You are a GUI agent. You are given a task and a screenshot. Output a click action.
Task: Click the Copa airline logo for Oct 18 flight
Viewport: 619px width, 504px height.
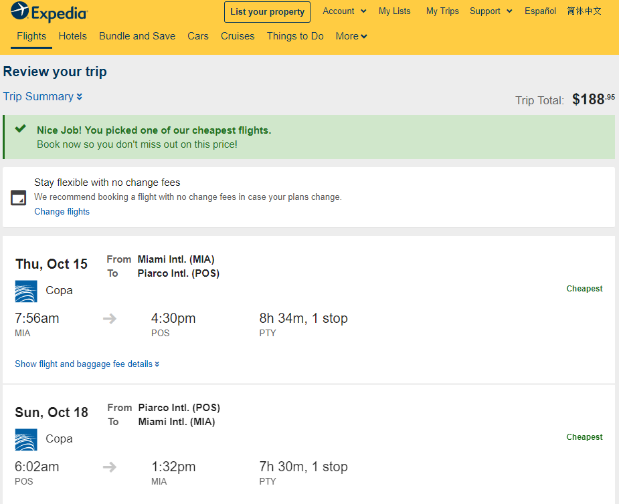(x=26, y=439)
